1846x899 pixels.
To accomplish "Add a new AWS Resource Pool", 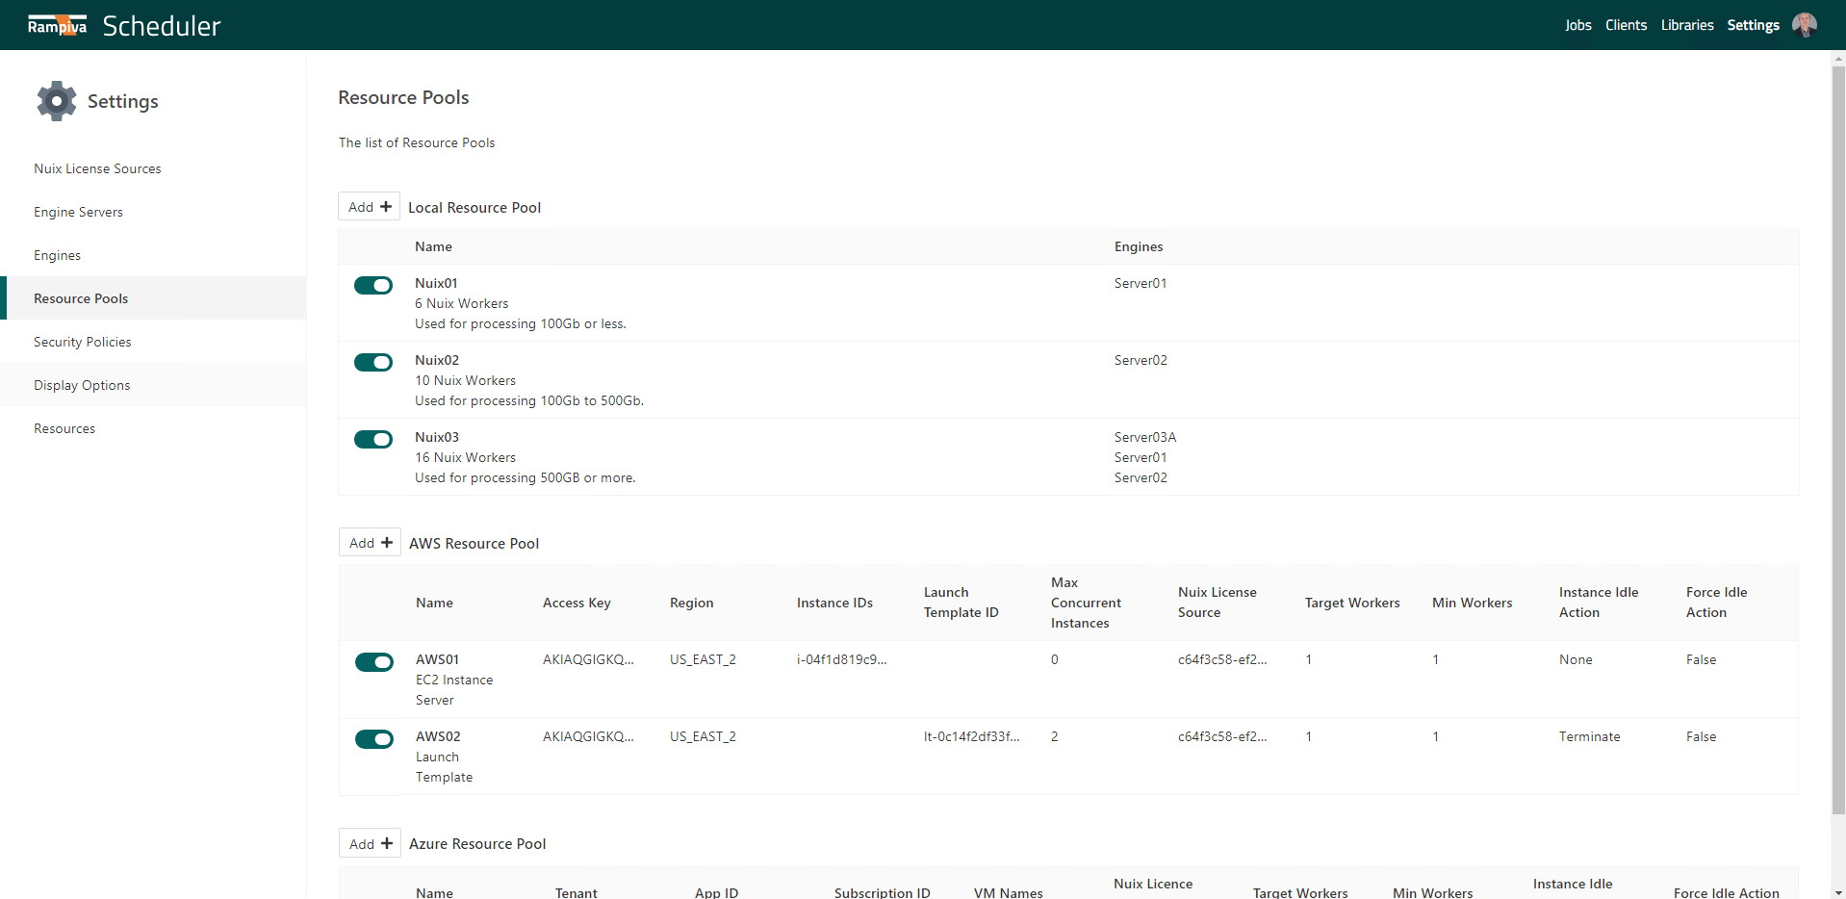I will 371,543.
